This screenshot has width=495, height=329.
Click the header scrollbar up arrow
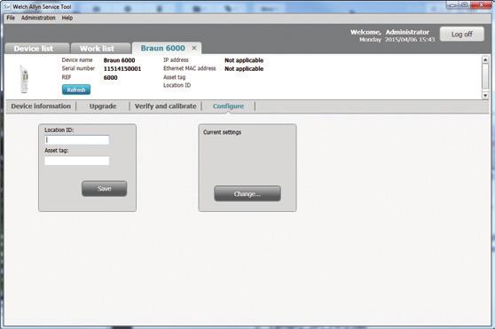[x=485, y=59]
